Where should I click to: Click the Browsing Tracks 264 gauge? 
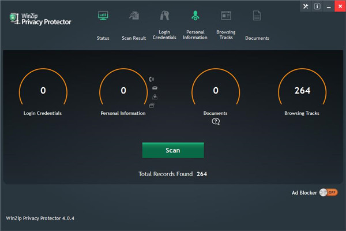click(302, 91)
